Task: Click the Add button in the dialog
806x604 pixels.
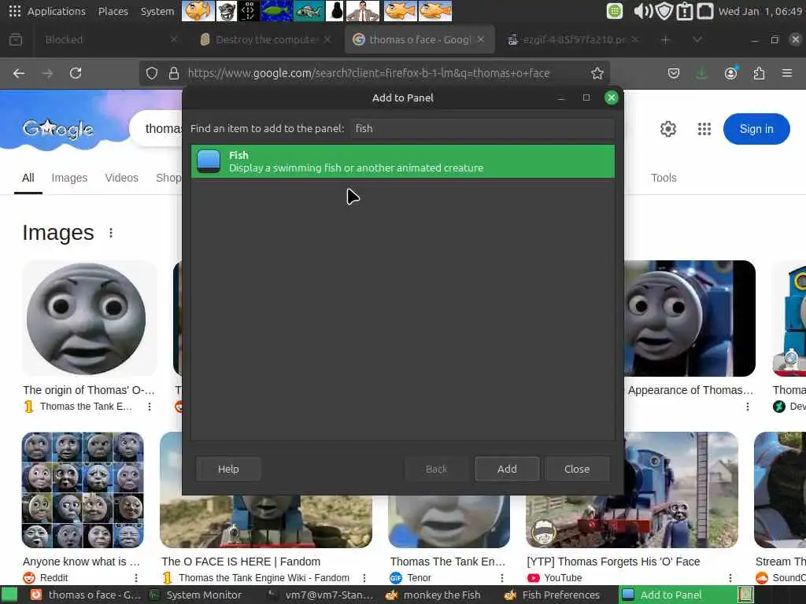Action: (x=507, y=469)
